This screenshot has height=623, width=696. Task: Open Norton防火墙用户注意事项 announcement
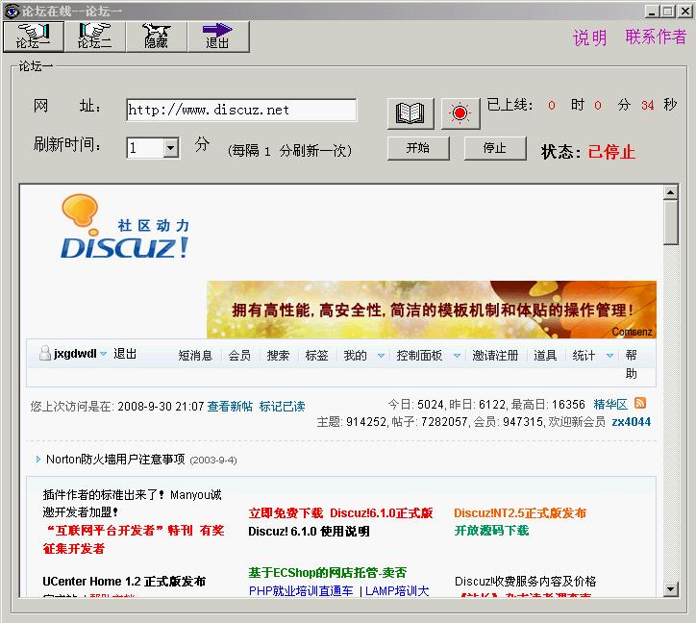[x=115, y=460]
